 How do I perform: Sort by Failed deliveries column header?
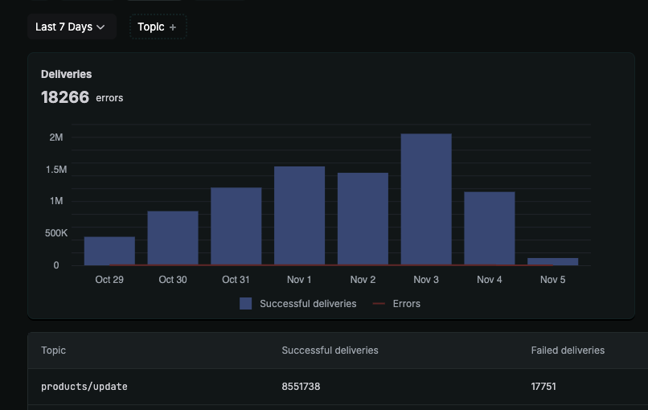(x=568, y=351)
